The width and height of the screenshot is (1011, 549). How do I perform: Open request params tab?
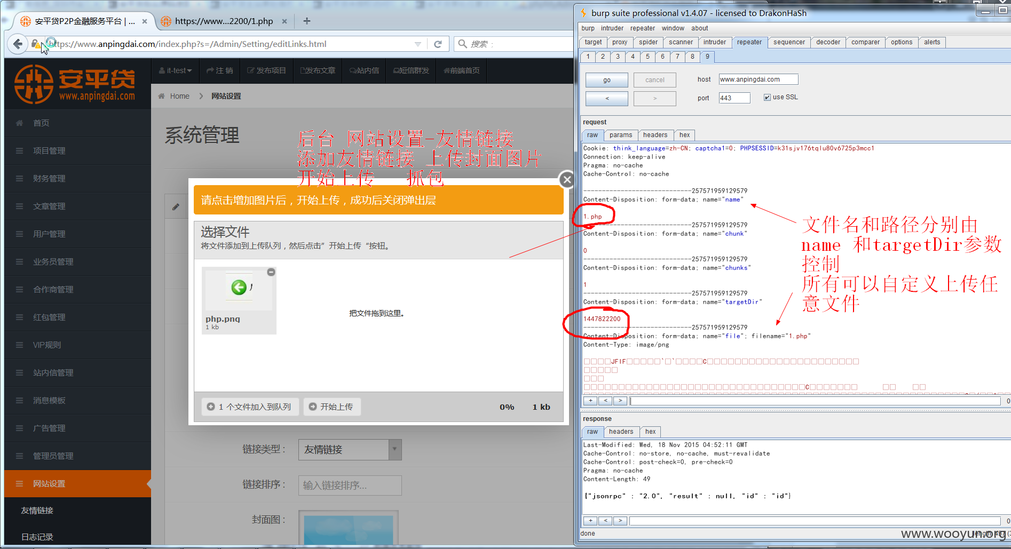click(621, 135)
